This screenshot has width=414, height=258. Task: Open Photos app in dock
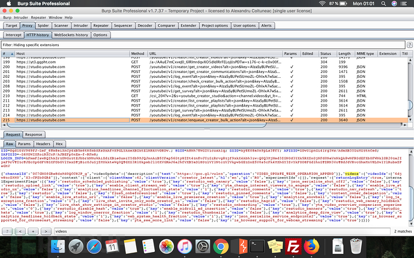point(166,247)
